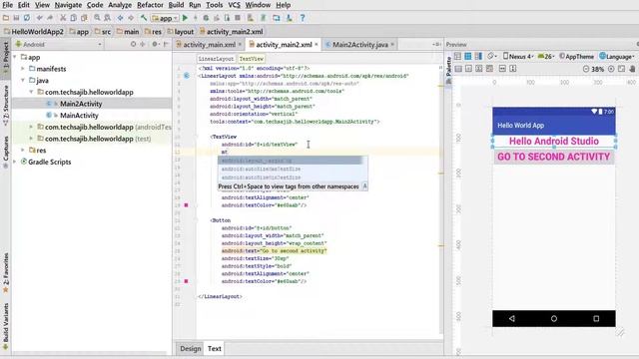Click Button textColor gutter color swatch
This screenshot has width=639, height=359.
[187, 281]
